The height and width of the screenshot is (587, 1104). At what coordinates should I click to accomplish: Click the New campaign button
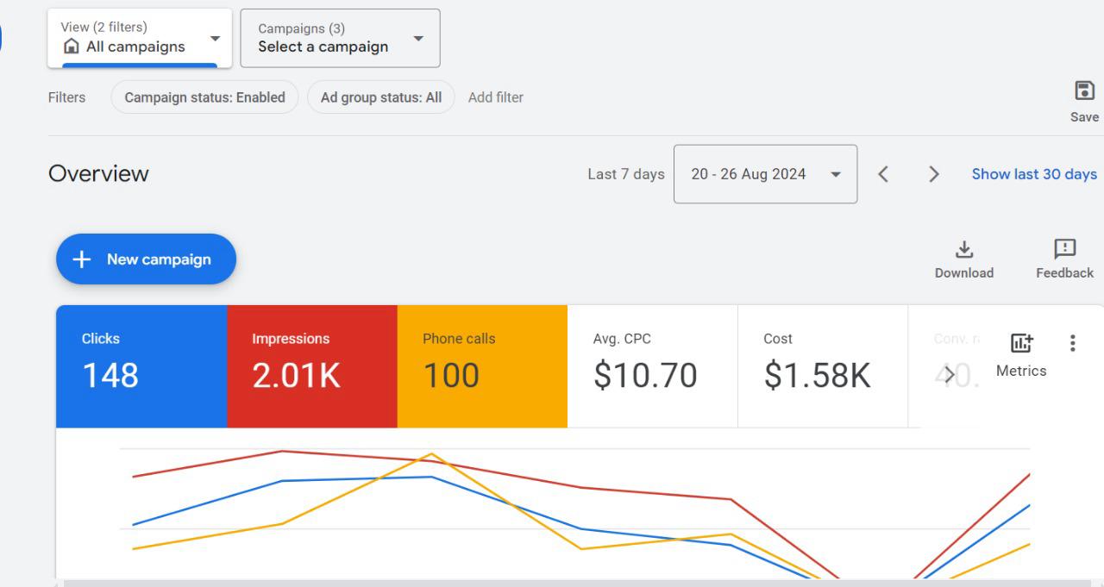tap(146, 259)
